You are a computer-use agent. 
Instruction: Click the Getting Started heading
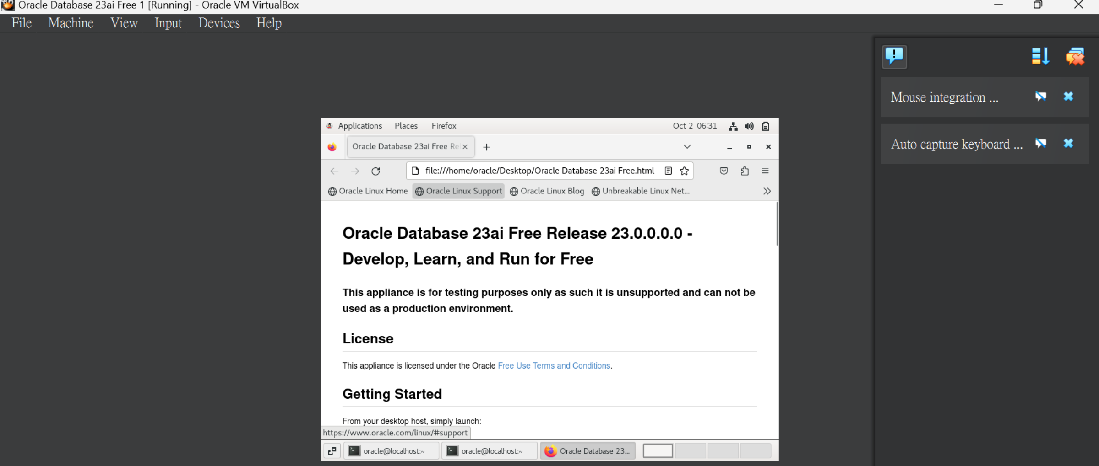click(x=392, y=394)
